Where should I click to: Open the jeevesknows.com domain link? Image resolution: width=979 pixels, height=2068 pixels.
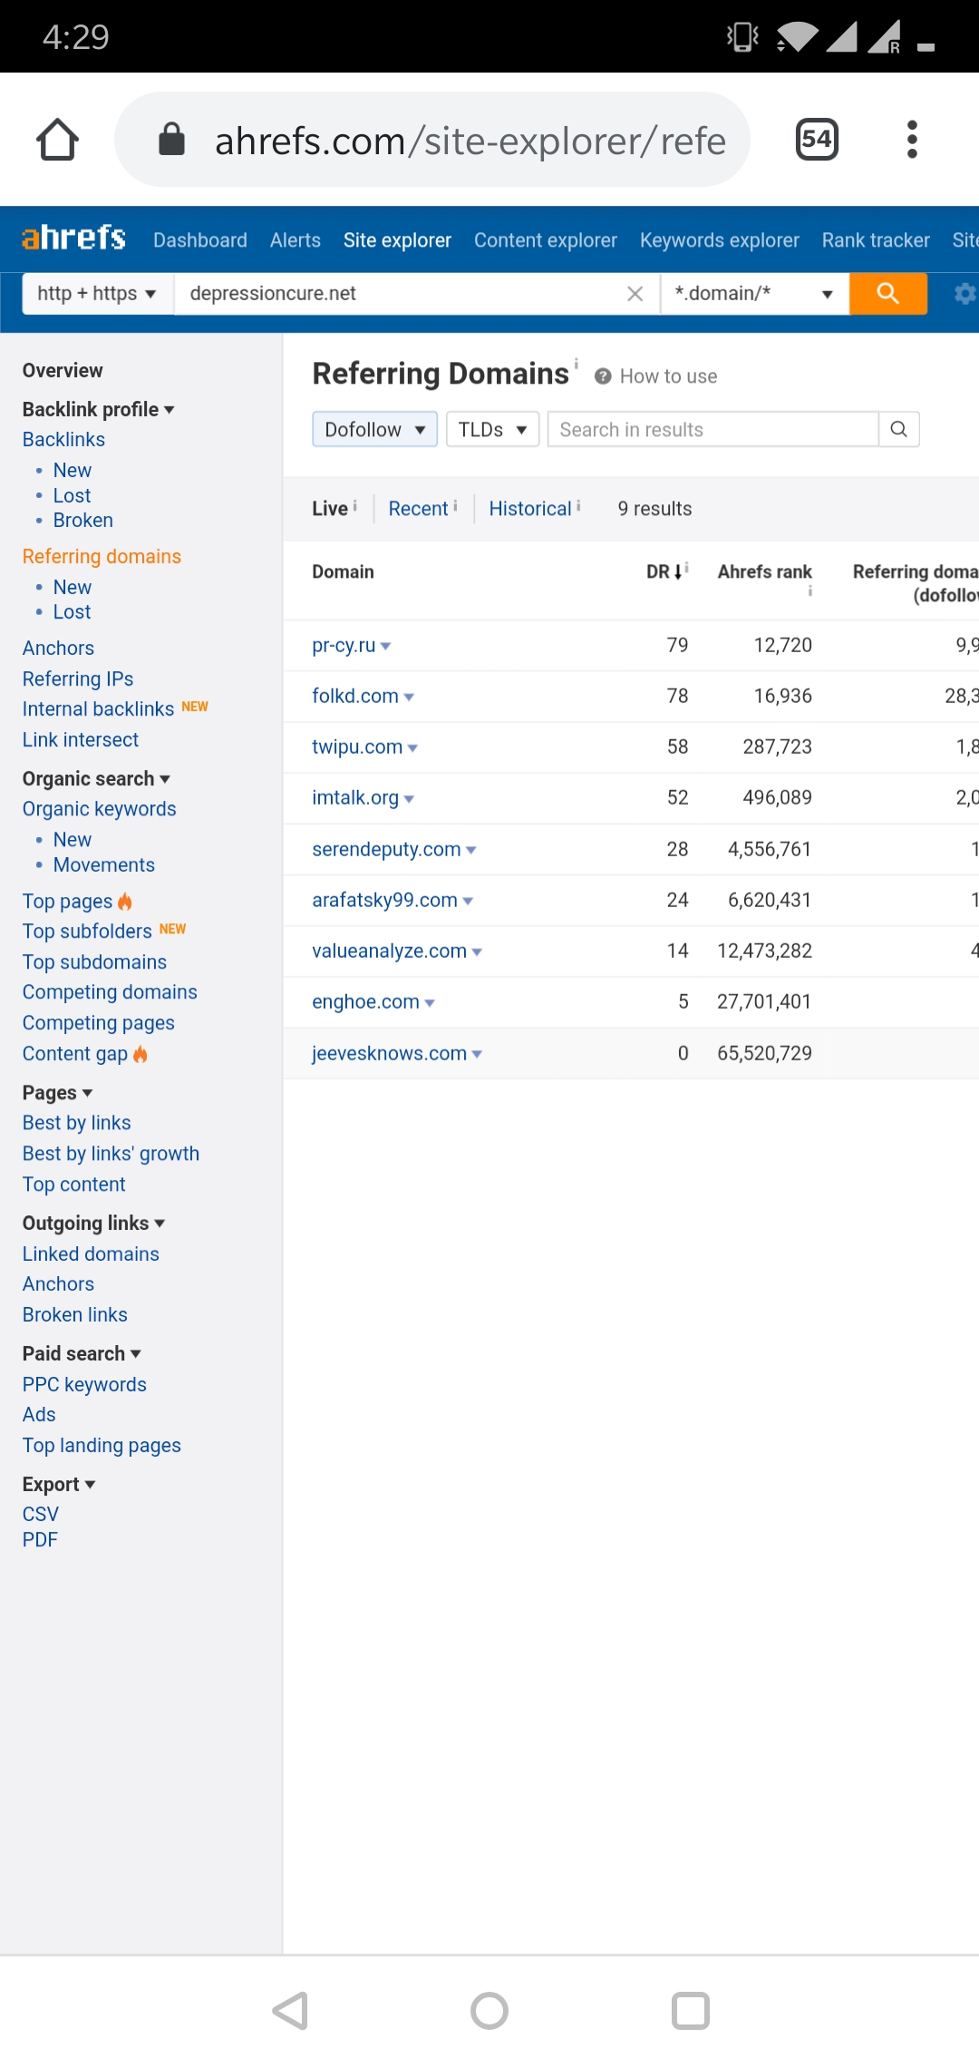[x=389, y=1054]
